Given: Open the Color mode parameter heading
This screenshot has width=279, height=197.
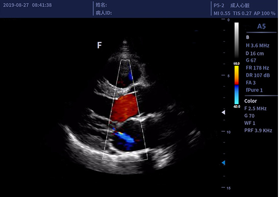Looking at the screenshot, I should coord(250,101).
